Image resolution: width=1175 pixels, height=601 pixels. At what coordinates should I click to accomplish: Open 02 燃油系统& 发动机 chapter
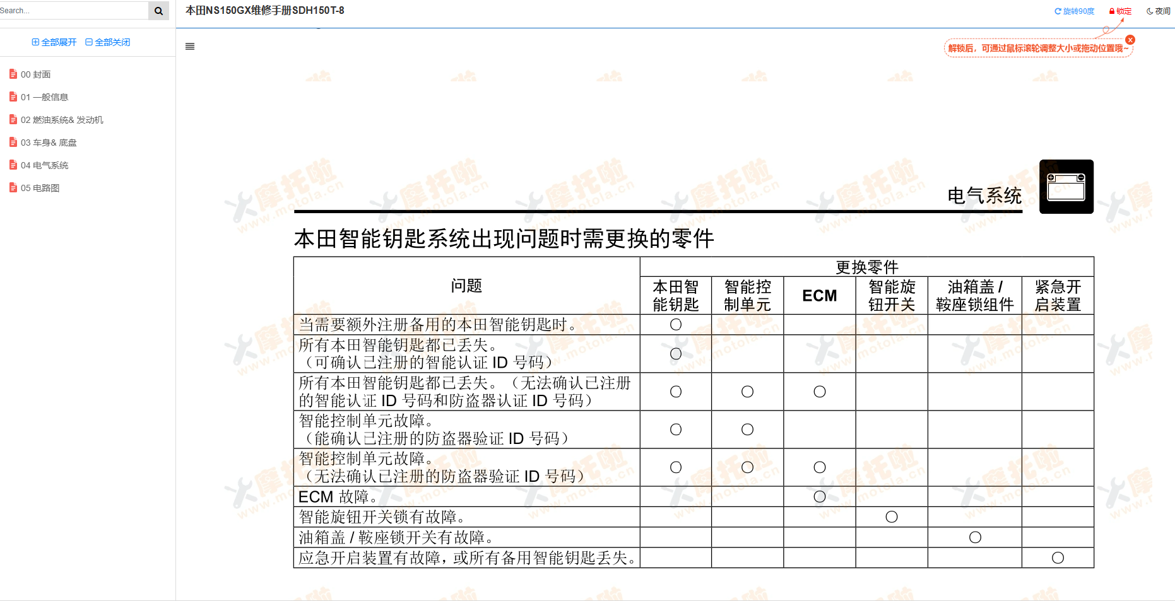click(x=62, y=120)
